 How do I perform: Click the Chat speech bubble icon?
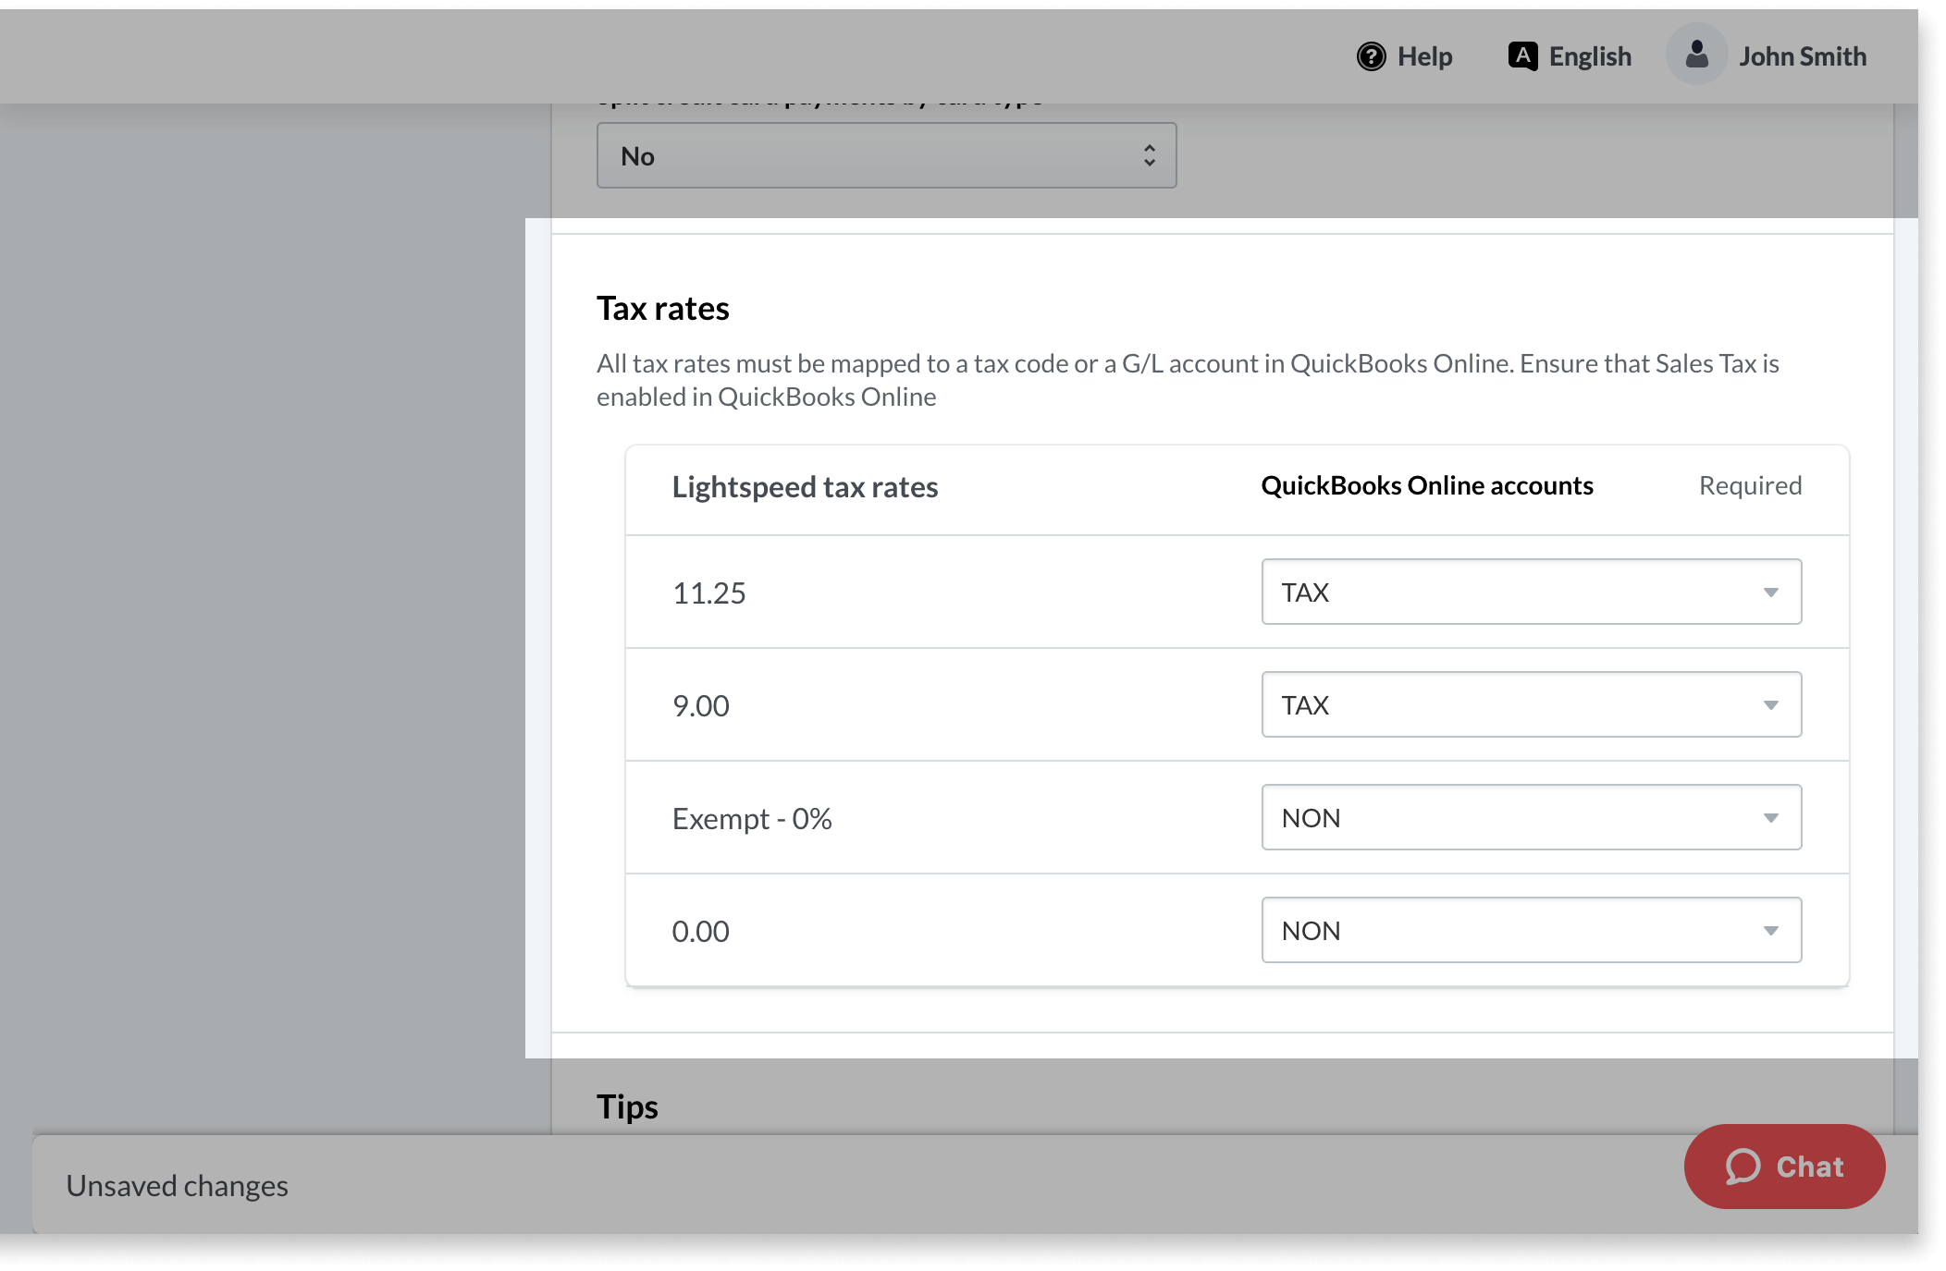coord(1743,1167)
